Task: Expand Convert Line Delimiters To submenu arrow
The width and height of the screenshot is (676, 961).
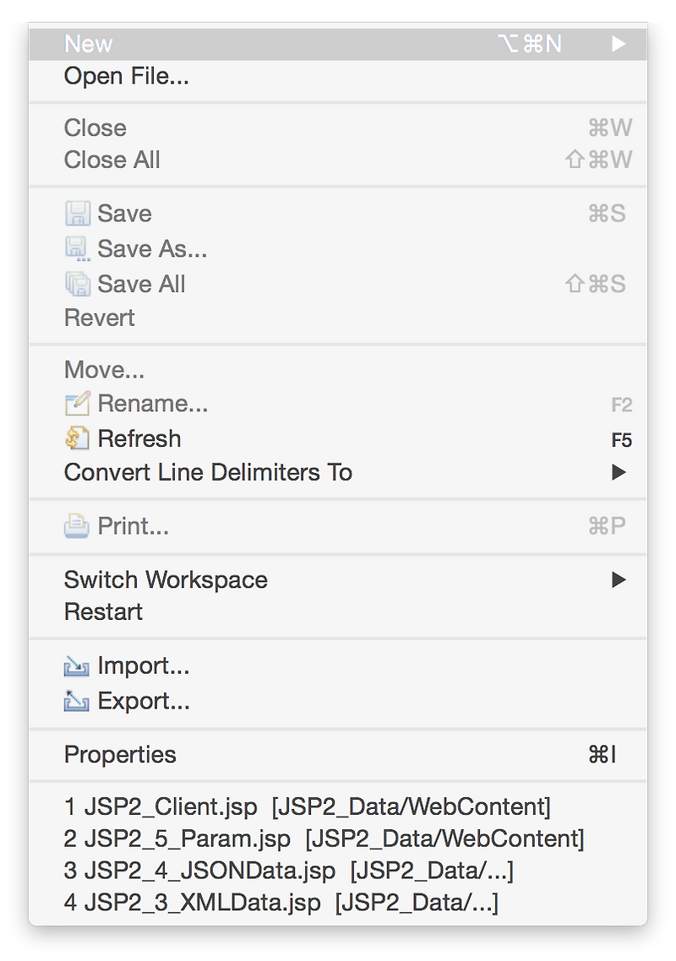Action: (619, 473)
